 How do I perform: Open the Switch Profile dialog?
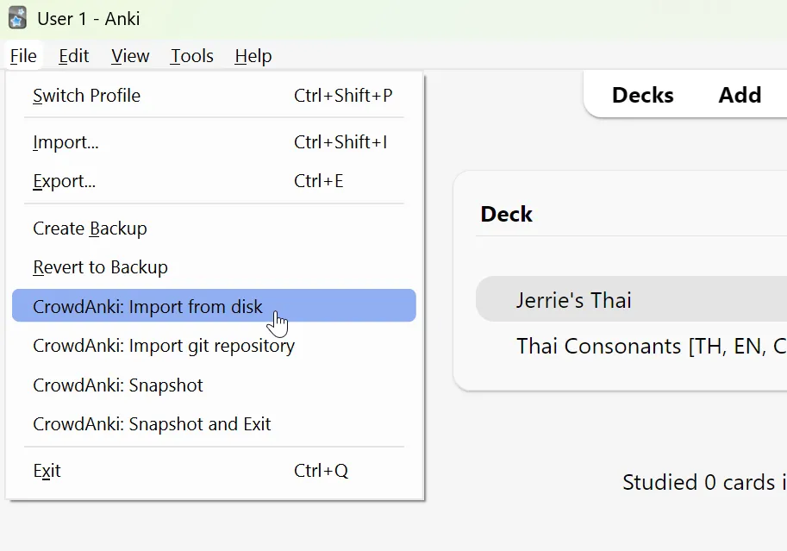(x=86, y=96)
